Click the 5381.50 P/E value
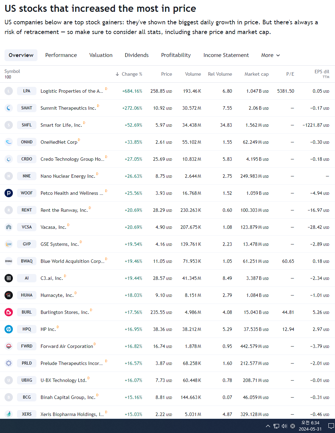The image size is (335, 433). 286,91
